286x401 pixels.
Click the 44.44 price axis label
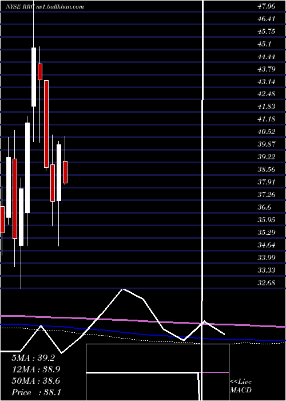pos(267,57)
